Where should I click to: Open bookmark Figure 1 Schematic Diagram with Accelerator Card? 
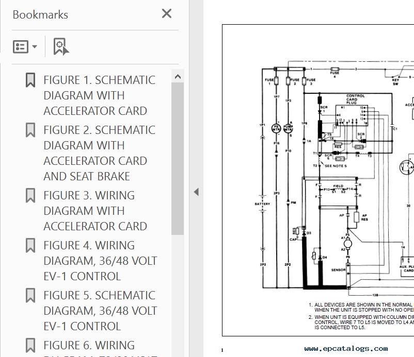(99, 95)
